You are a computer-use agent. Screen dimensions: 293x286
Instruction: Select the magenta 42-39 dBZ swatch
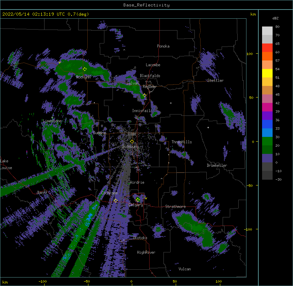coord(267,107)
